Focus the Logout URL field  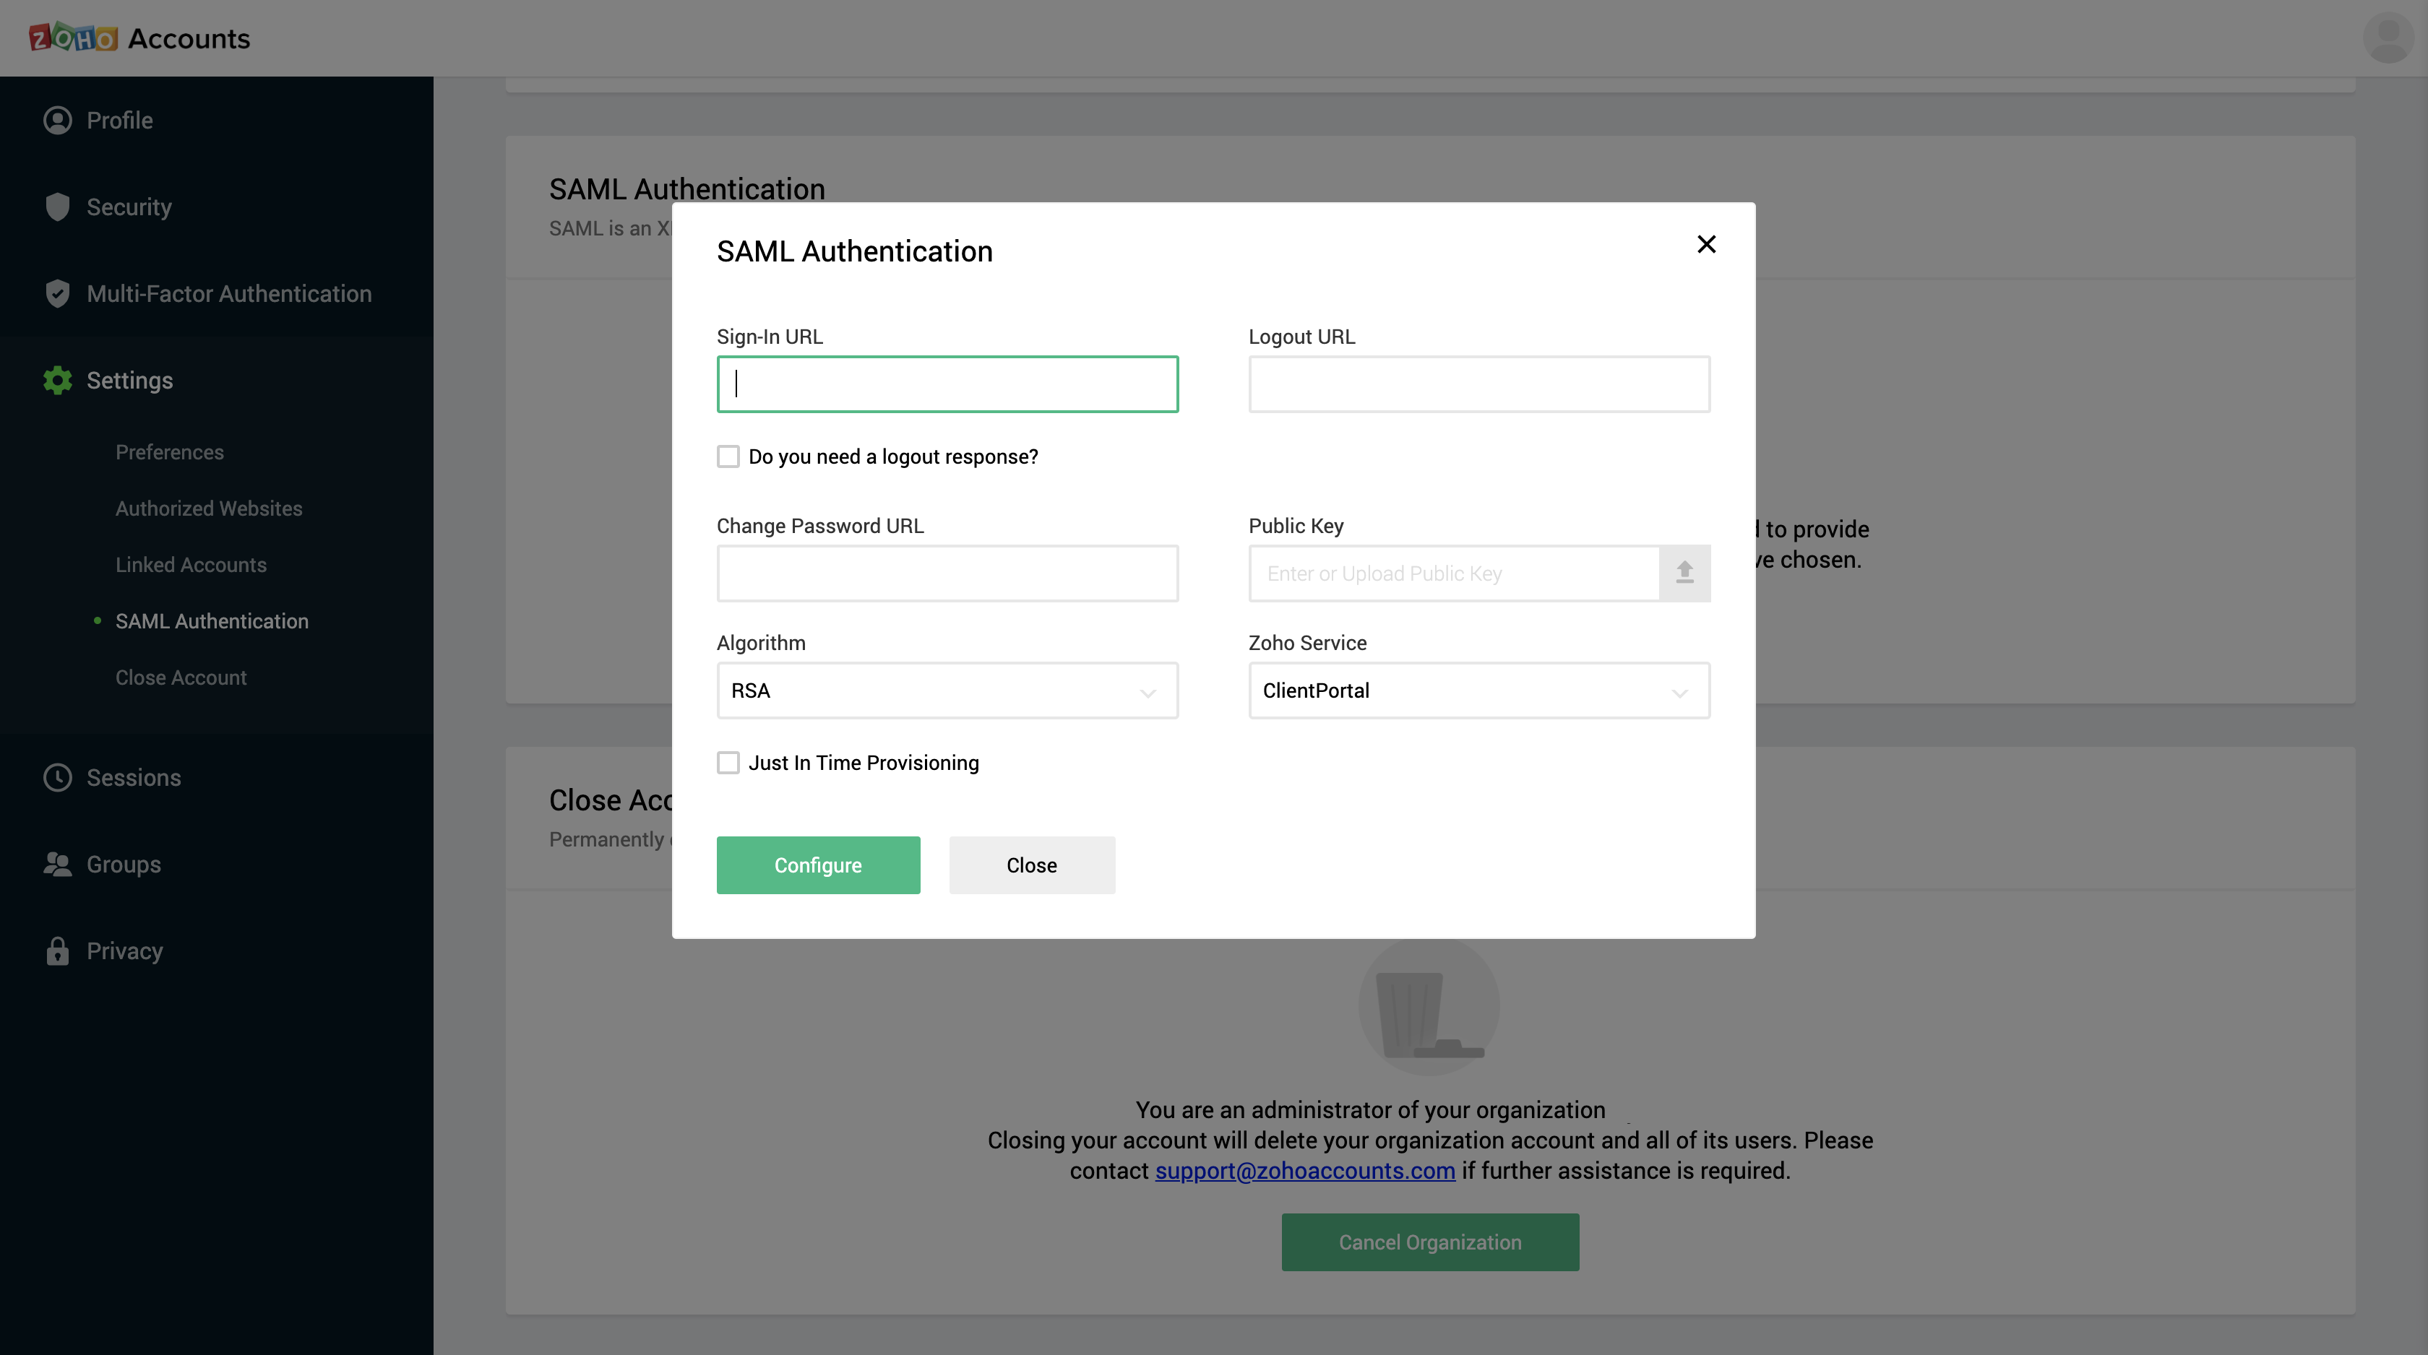pos(1479,384)
